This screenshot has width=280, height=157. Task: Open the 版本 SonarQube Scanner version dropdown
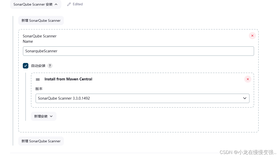142,98
